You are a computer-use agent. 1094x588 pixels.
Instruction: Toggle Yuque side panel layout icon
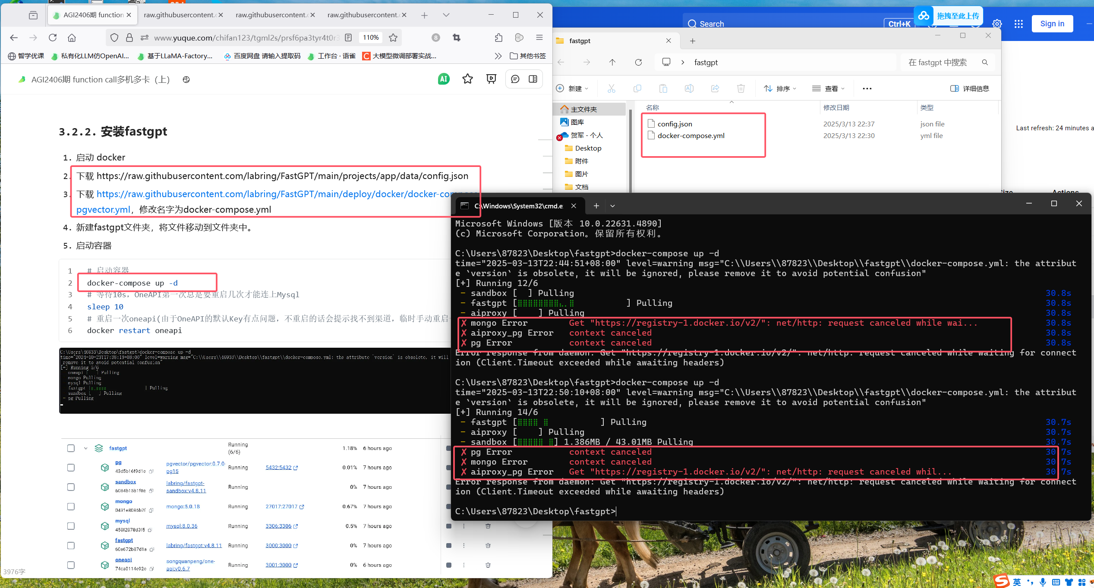pos(533,79)
